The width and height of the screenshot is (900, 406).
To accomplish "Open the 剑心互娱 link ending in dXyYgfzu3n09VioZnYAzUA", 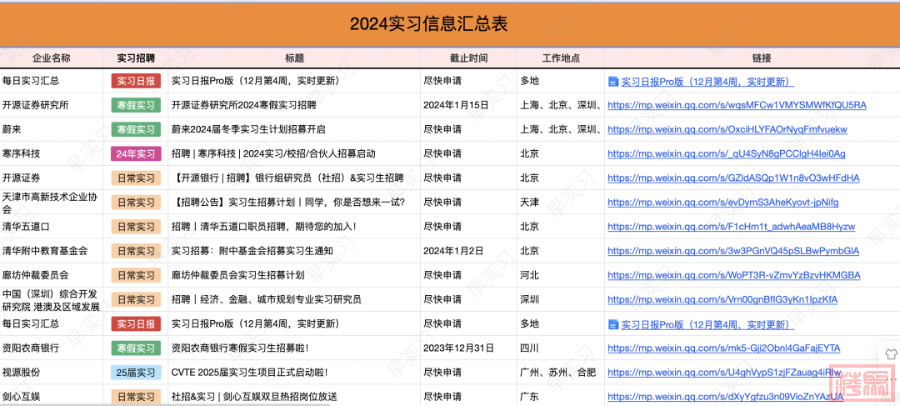I will click(x=726, y=396).
